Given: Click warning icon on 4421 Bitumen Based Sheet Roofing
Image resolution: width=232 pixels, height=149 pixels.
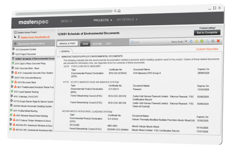Looking at the screenshot, I should (x=14, y=115).
